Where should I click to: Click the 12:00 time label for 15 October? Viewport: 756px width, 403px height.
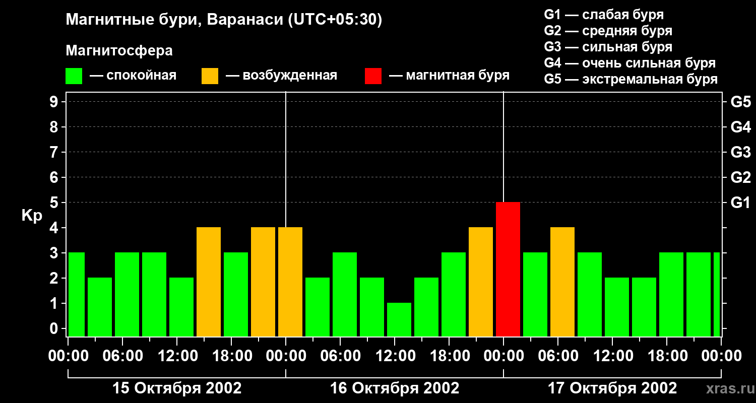pyautogui.click(x=177, y=356)
